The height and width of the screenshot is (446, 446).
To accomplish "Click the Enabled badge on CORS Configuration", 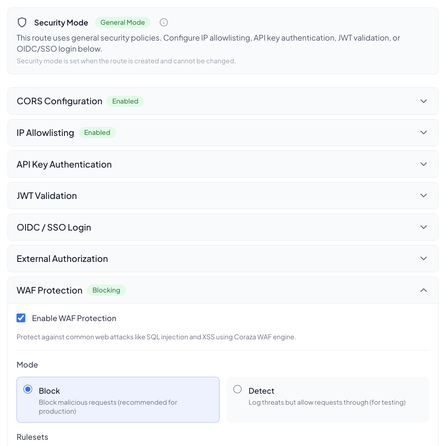I will pyautogui.click(x=125, y=101).
